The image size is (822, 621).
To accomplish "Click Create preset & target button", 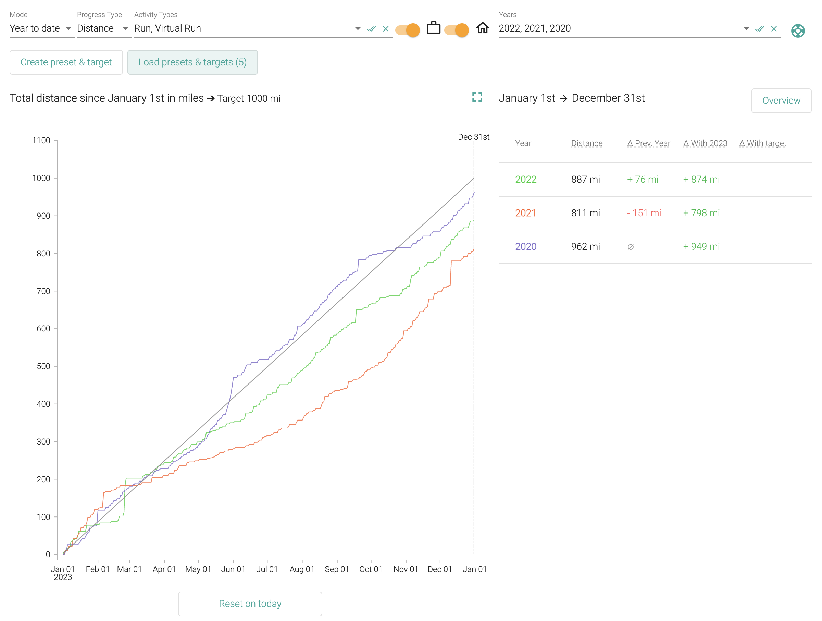I will coord(66,62).
